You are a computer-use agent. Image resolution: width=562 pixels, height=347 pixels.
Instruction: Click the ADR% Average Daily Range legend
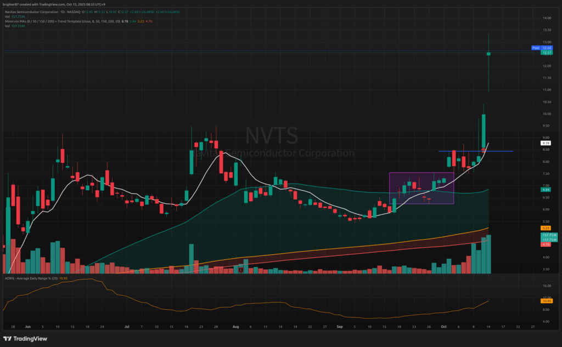33,279
